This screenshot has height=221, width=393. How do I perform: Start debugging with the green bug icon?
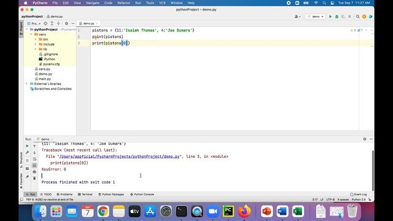[337, 17]
